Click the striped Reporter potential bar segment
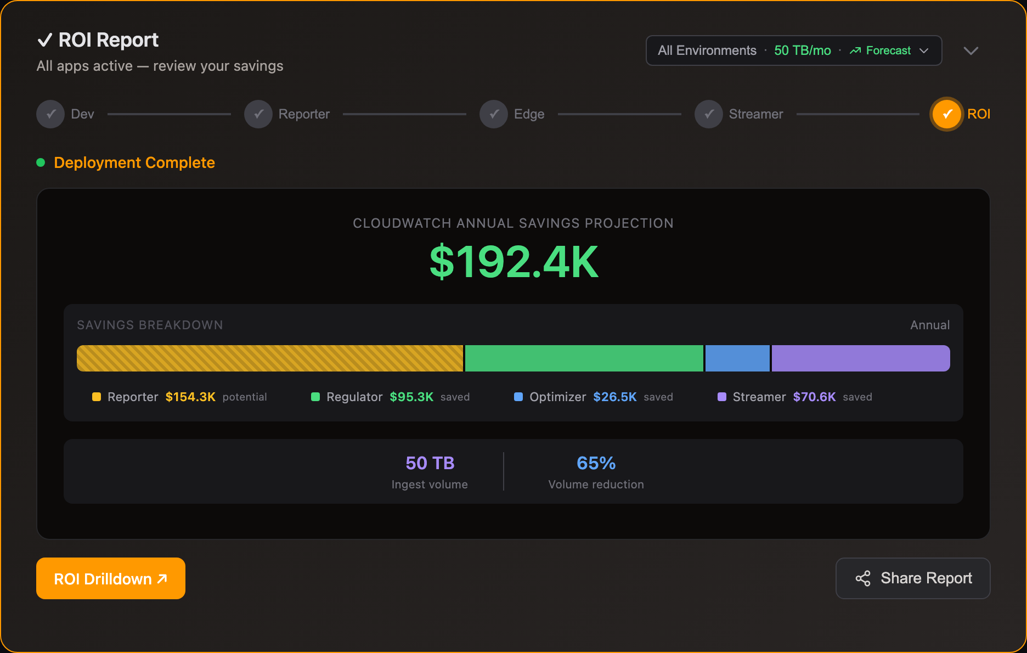The height and width of the screenshot is (653, 1027). coord(269,358)
